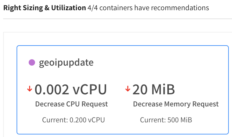This screenshot has width=232, height=137.
Task: Click the red down arrow beside 20 MiB
Action: point(128,90)
